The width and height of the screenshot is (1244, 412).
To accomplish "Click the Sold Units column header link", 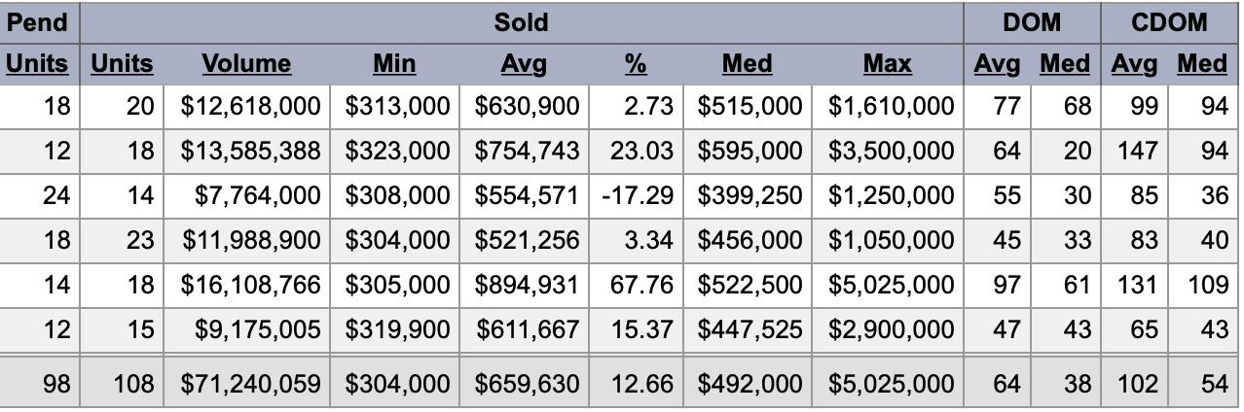I will pyautogui.click(x=122, y=64).
